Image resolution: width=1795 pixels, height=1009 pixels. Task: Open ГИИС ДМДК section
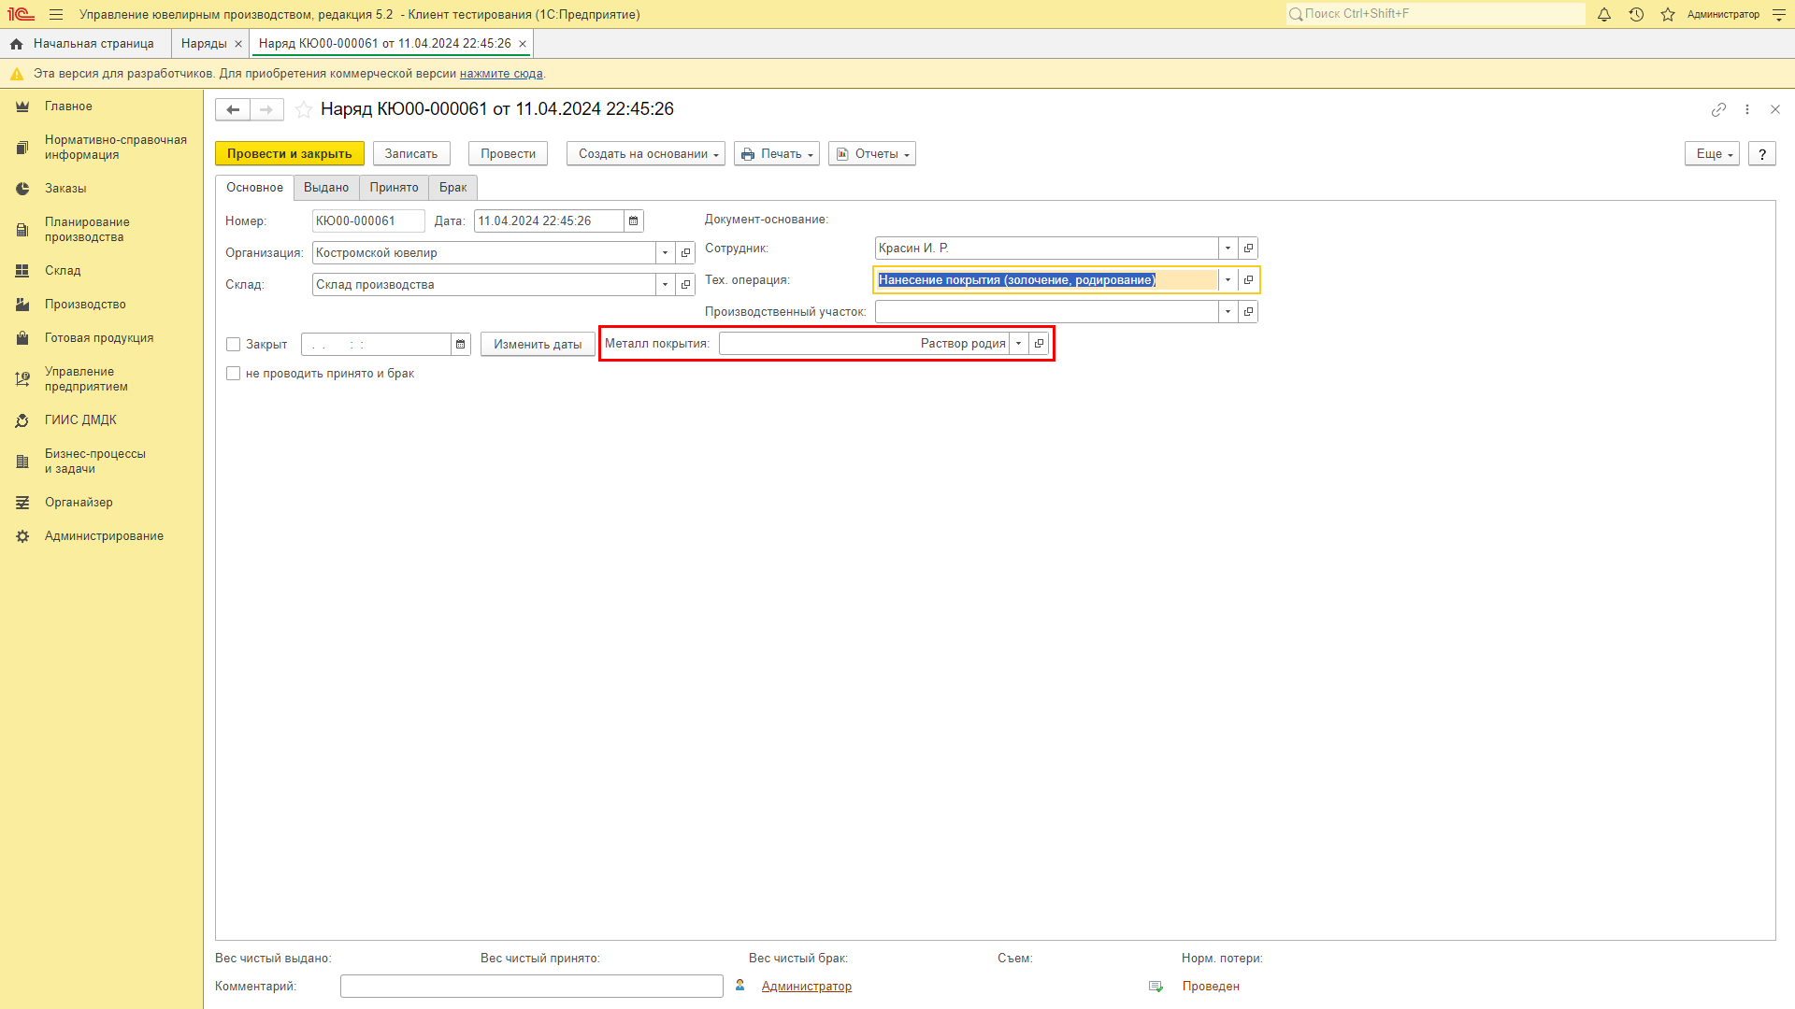(80, 420)
